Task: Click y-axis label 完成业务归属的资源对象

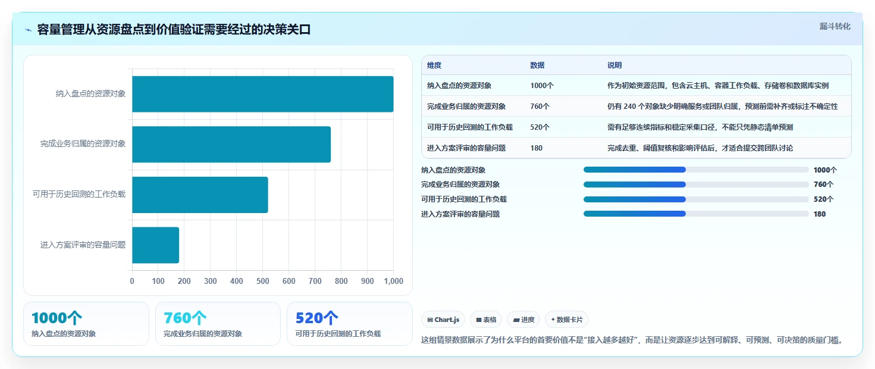Action: tap(83, 144)
